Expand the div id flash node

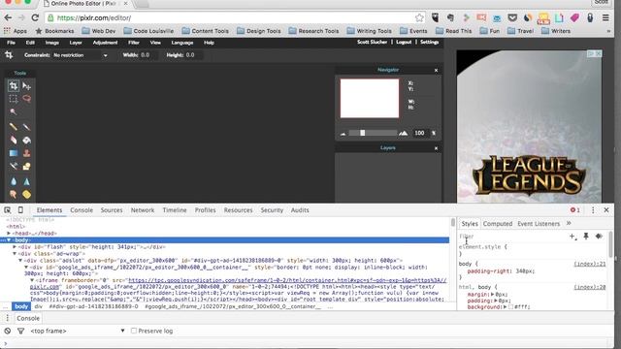click(x=15, y=247)
